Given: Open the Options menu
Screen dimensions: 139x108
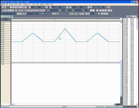Looking at the screenshot, I should (42, 4).
